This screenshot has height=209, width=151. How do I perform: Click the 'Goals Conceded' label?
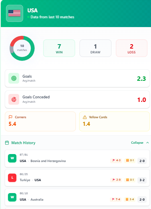click(x=36, y=97)
